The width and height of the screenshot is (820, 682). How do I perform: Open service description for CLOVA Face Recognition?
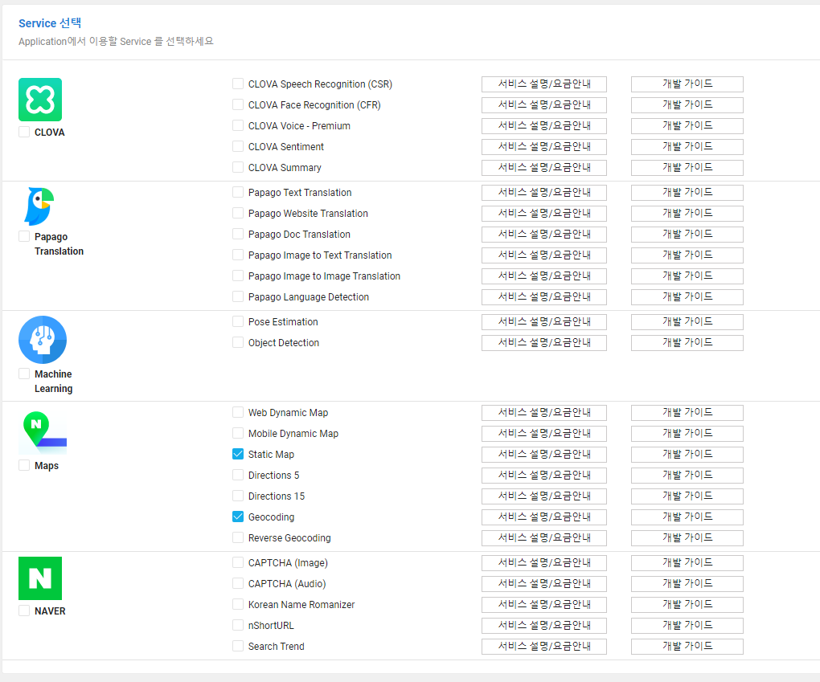click(x=544, y=105)
